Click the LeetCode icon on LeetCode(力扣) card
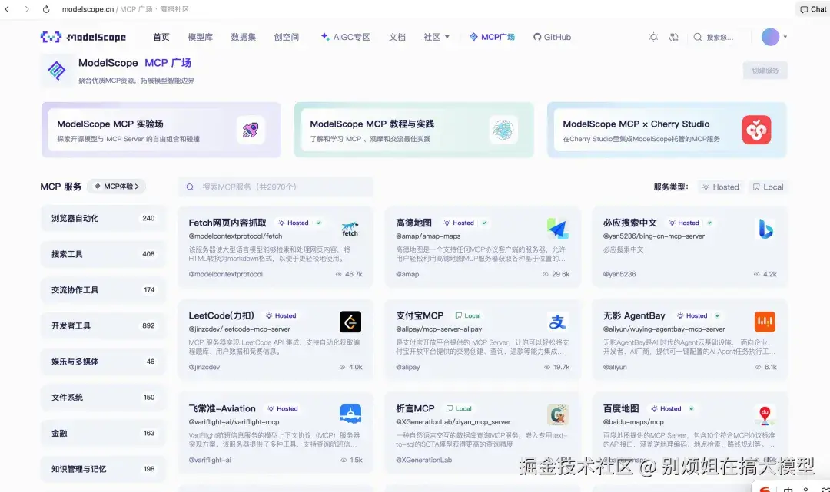The height and width of the screenshot is (492, 830). coord(350,322)
